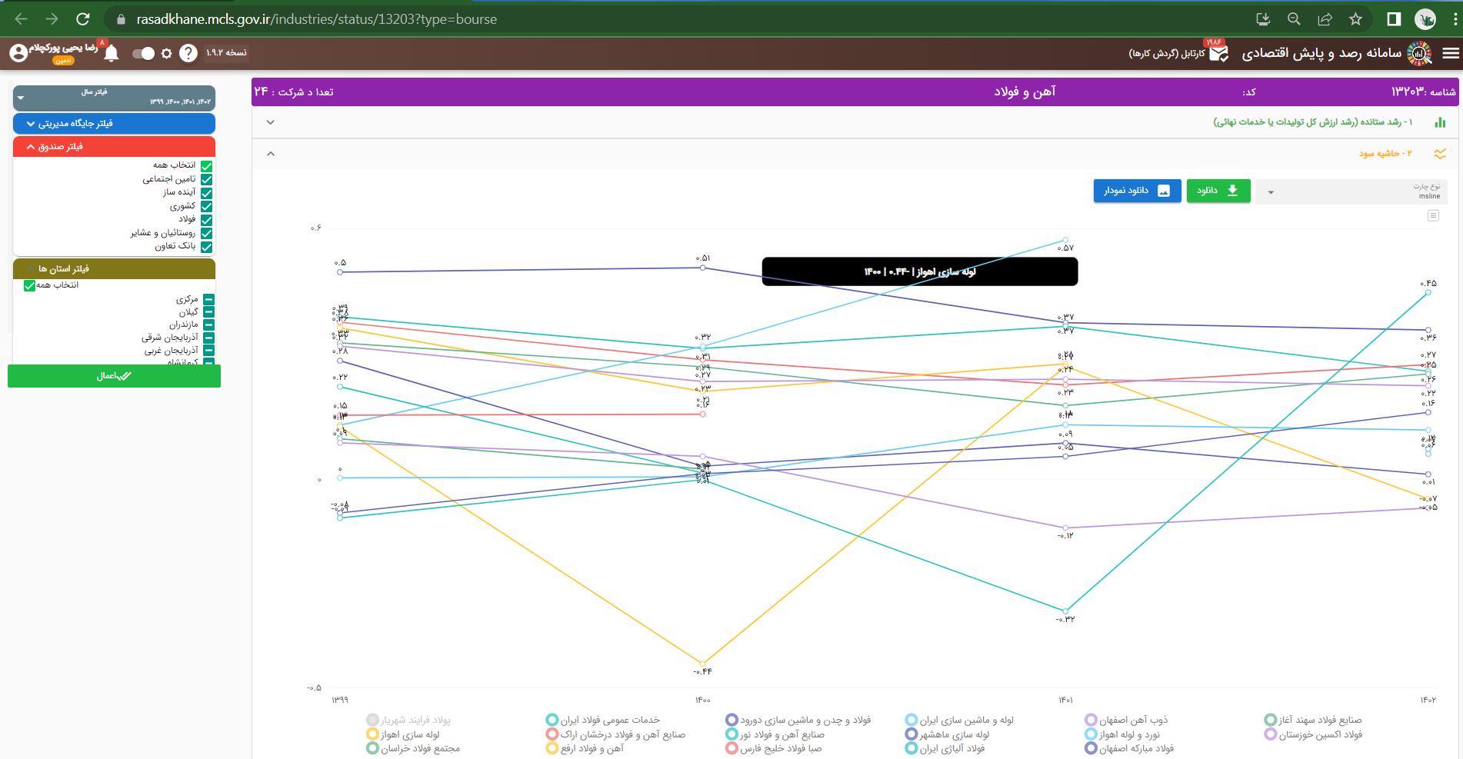The width and height of the screenshot is (1463, 759).
Task: Toggle the آینده ساز checkbox
Action: coord(206,192)
